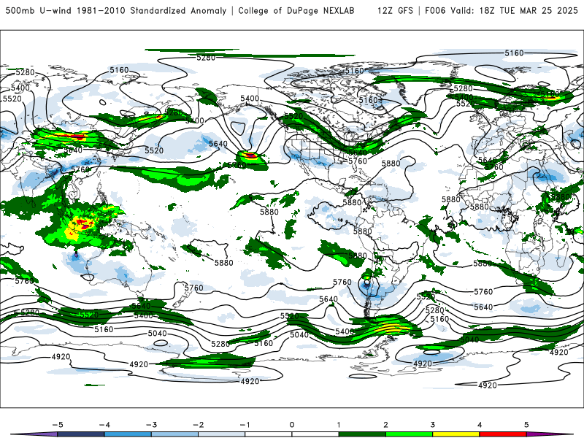Choose the light blue -3 to -2 colorbar segment
The height and width of the screenshot is (438, 584).
(x=174, y=434)
